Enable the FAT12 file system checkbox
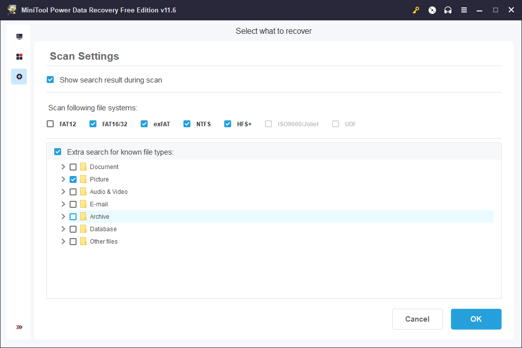 tap(50, 124)
